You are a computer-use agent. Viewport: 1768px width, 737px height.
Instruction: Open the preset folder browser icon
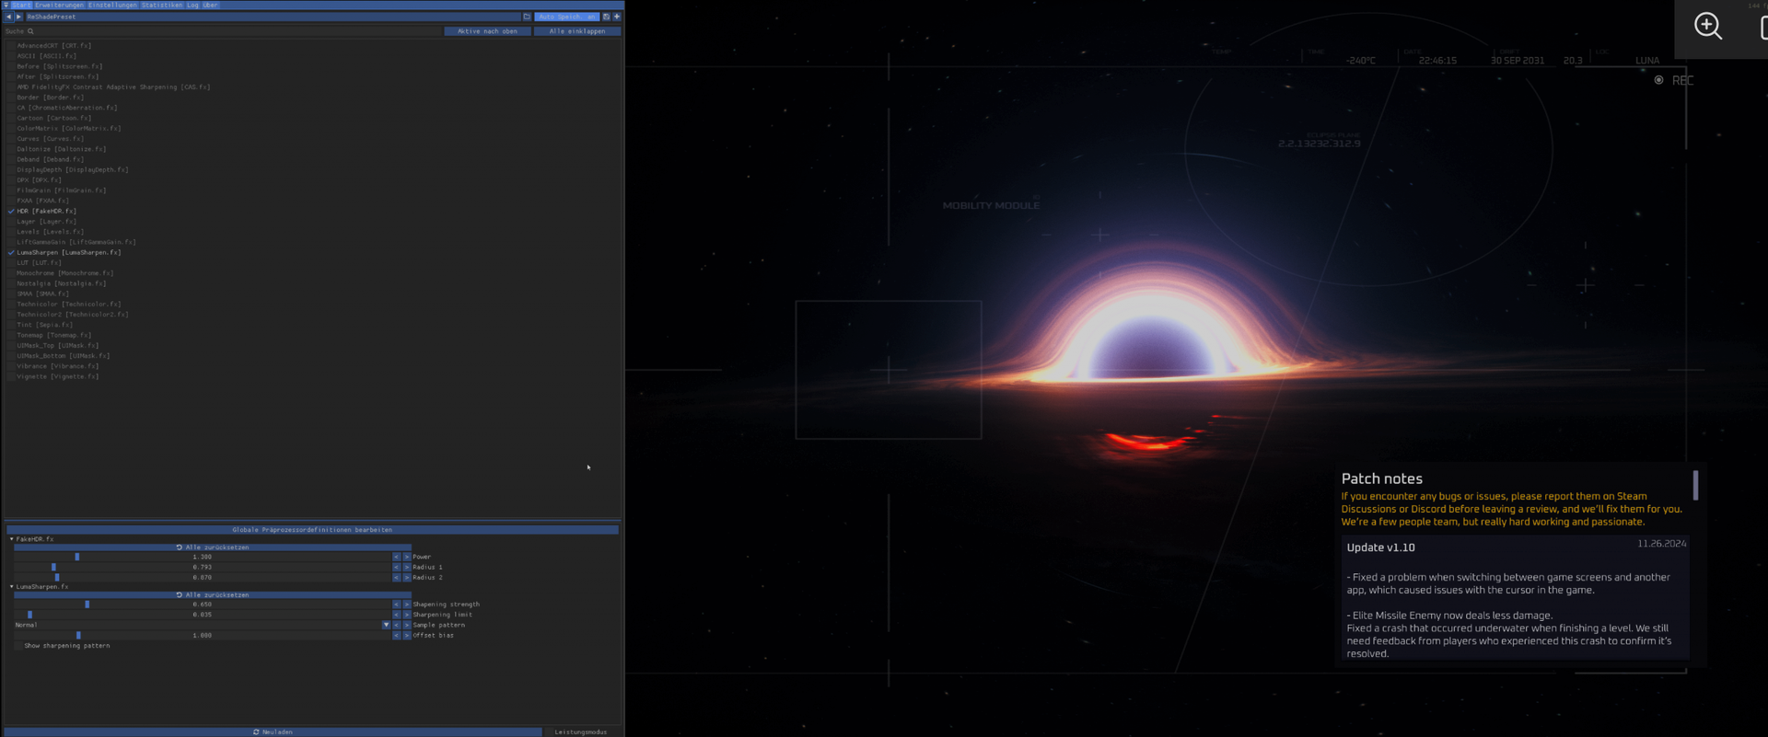[527, 17]
